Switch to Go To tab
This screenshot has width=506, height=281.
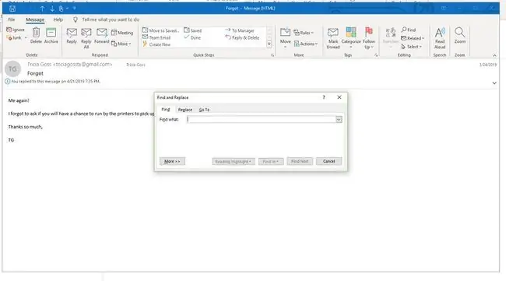coord(204,110)
